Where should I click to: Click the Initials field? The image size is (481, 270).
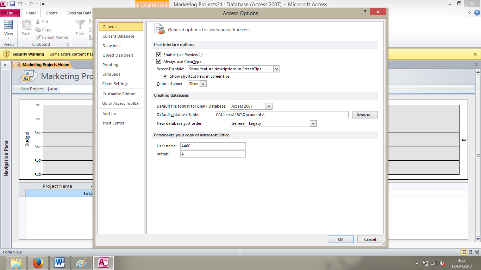(213, 154)
